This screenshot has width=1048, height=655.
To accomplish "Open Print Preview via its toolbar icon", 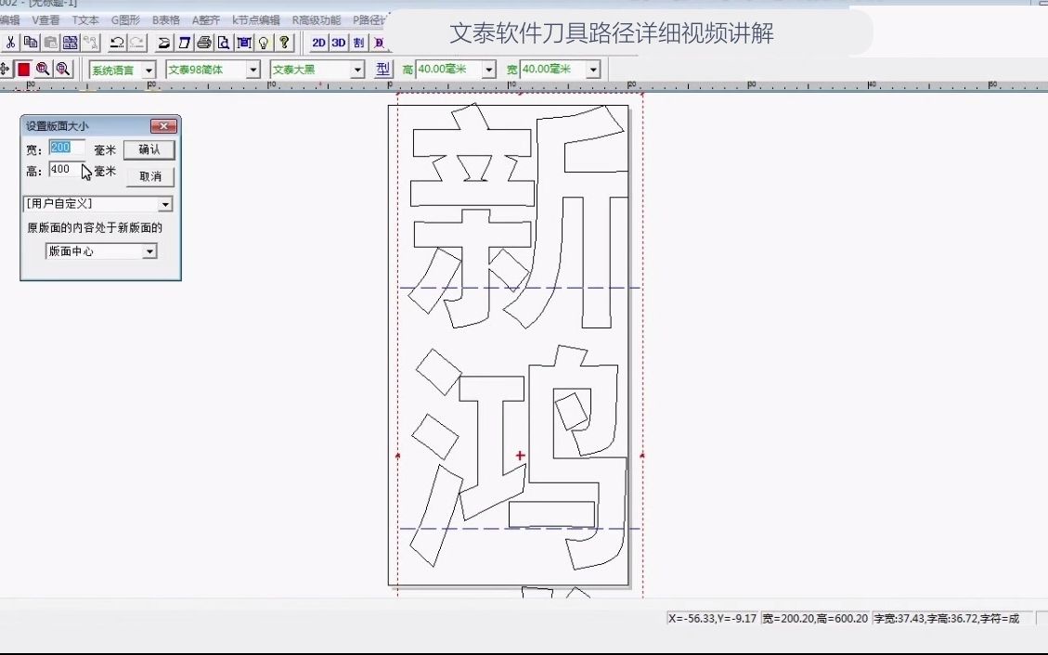I will click(x=226, y=42).
